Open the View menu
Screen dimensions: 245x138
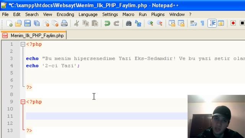click(47, 15)
